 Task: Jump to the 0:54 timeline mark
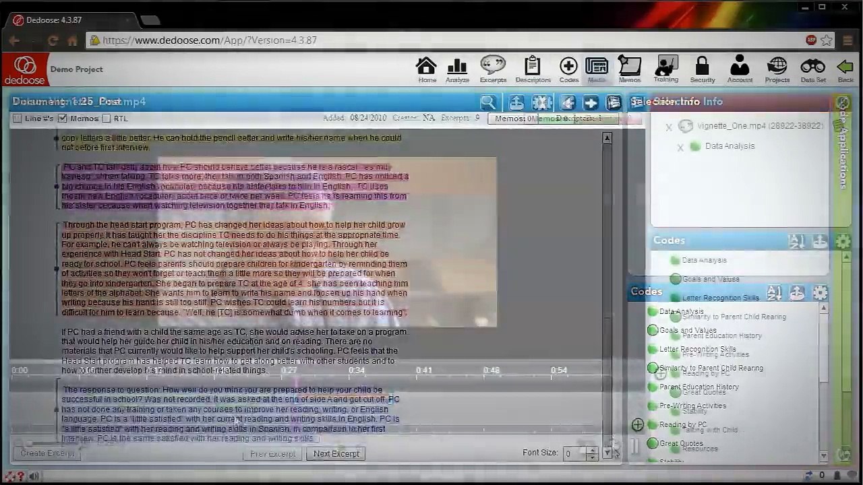(x=559, y=370)
